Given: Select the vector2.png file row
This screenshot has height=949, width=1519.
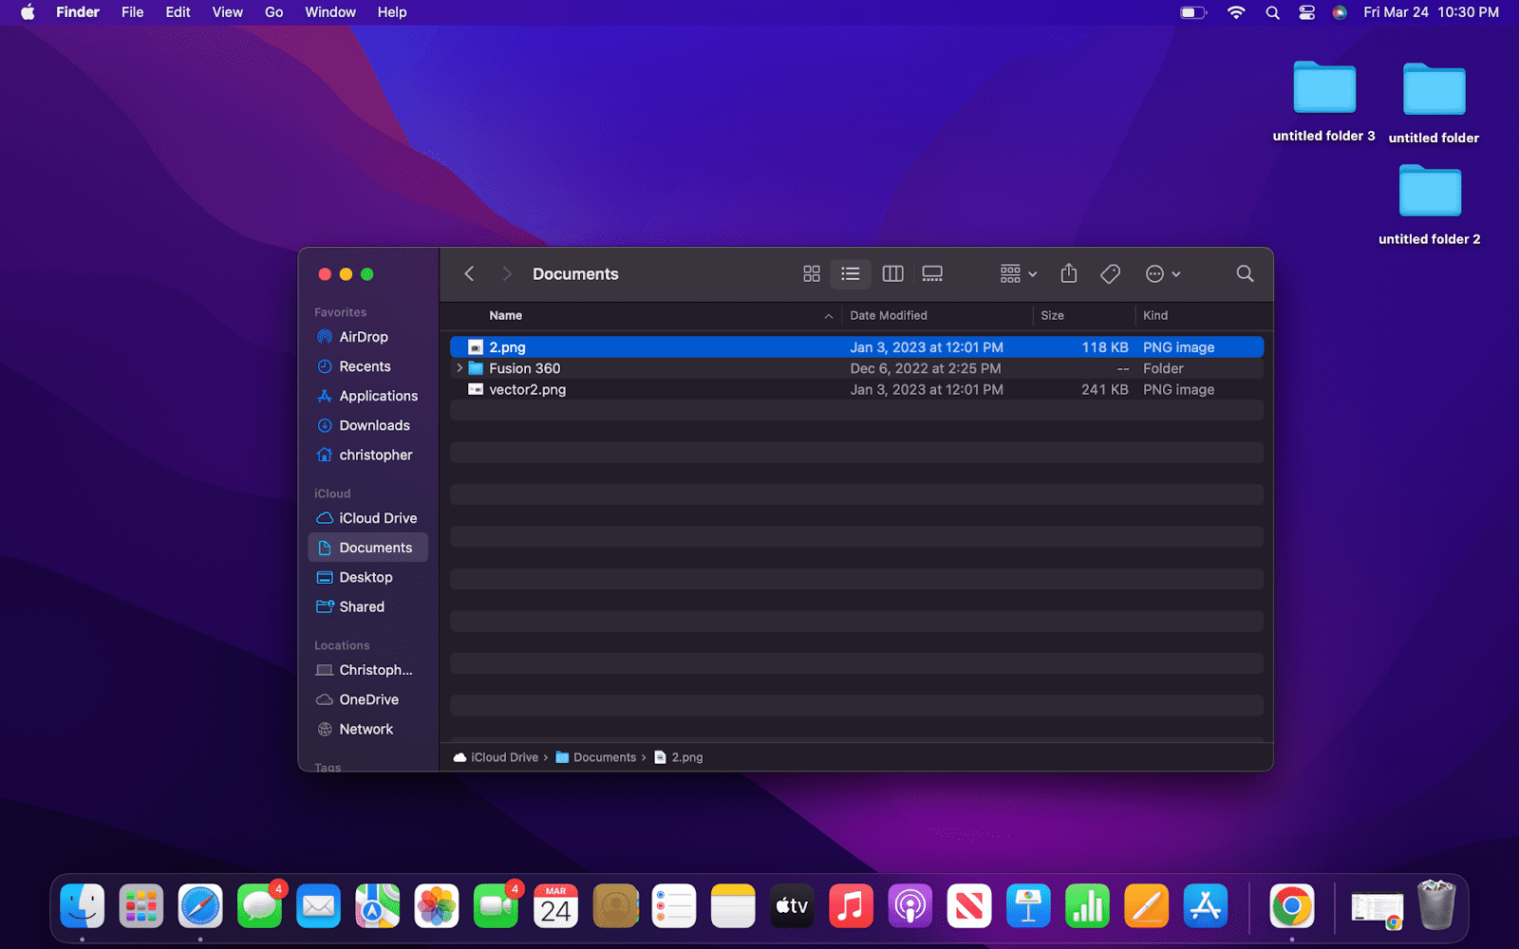Looking at the screenshot, I should coord(856,389).
